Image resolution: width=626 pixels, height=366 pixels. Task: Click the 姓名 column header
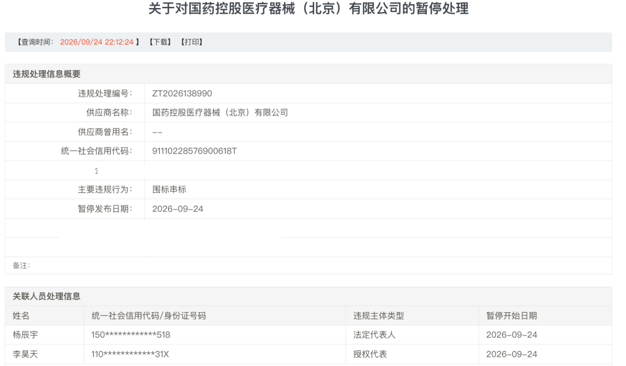pos(21,316)
